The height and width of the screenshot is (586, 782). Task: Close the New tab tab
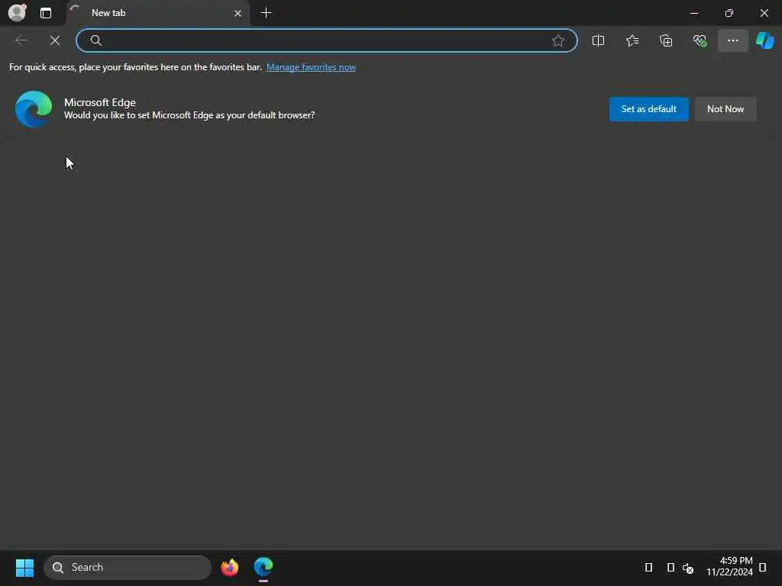pyautogui.click(x=238, y=13)
